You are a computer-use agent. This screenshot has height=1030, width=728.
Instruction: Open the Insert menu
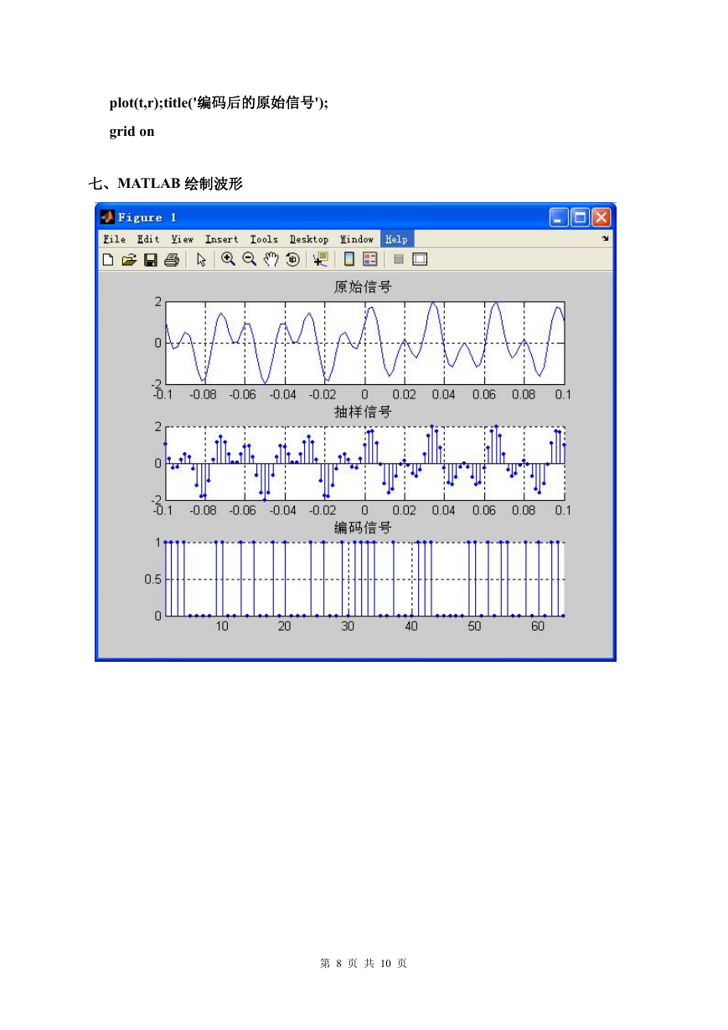point(222,239)
